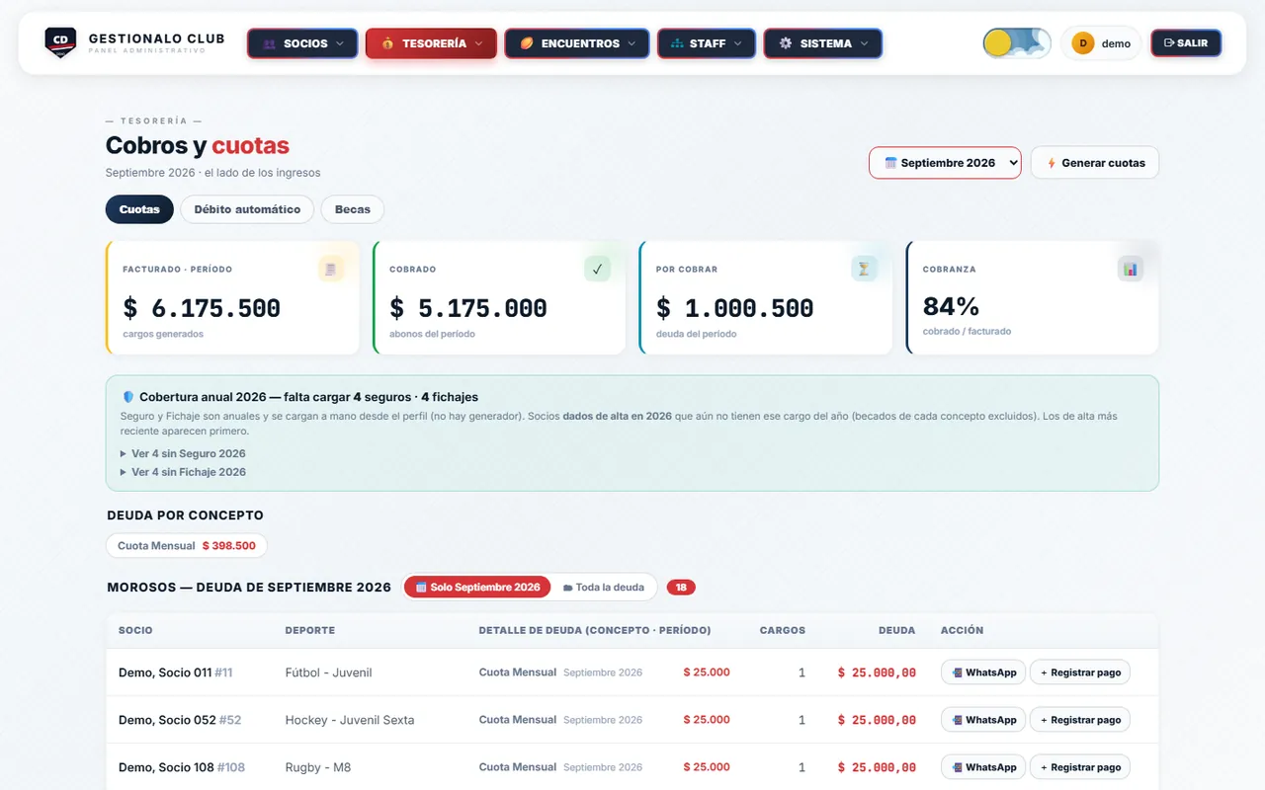Click the WhatsApp icon for Socio 052
Screen dimensions: 1265x790
pos(957,720)
